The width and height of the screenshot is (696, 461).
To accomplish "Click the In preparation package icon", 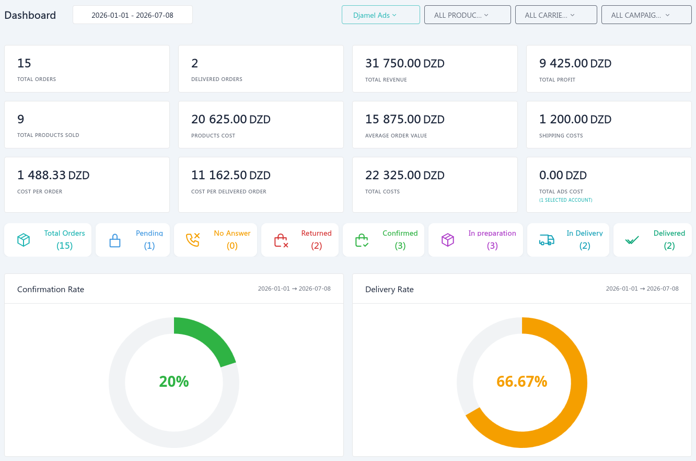I will pos(448,240).
